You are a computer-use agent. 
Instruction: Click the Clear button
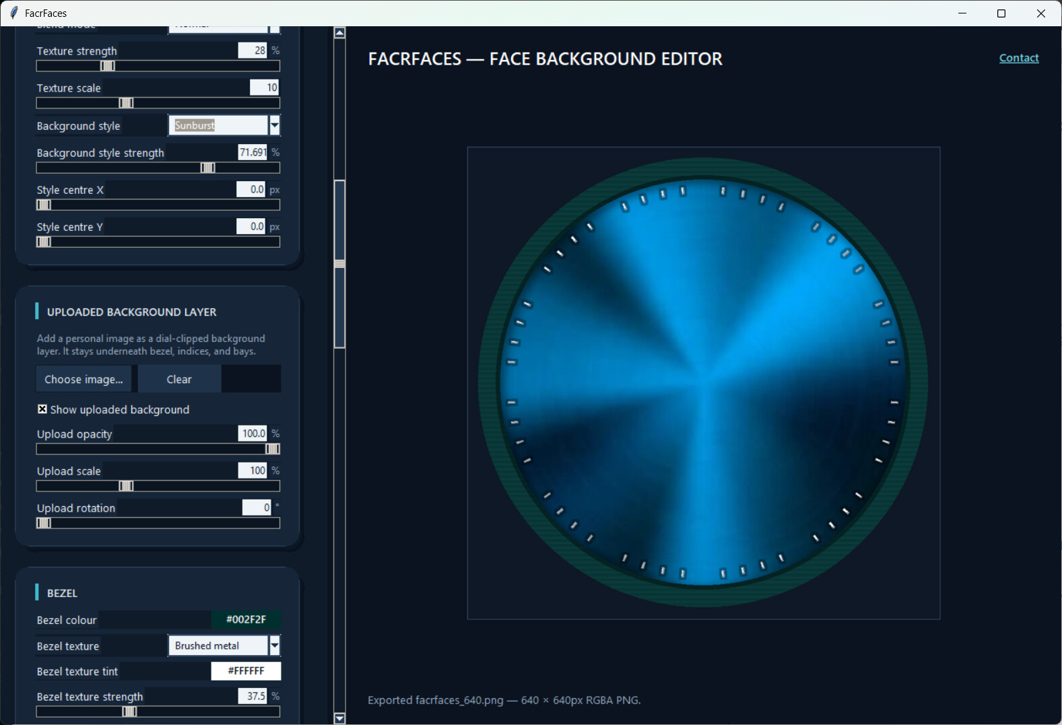(179, 379)
